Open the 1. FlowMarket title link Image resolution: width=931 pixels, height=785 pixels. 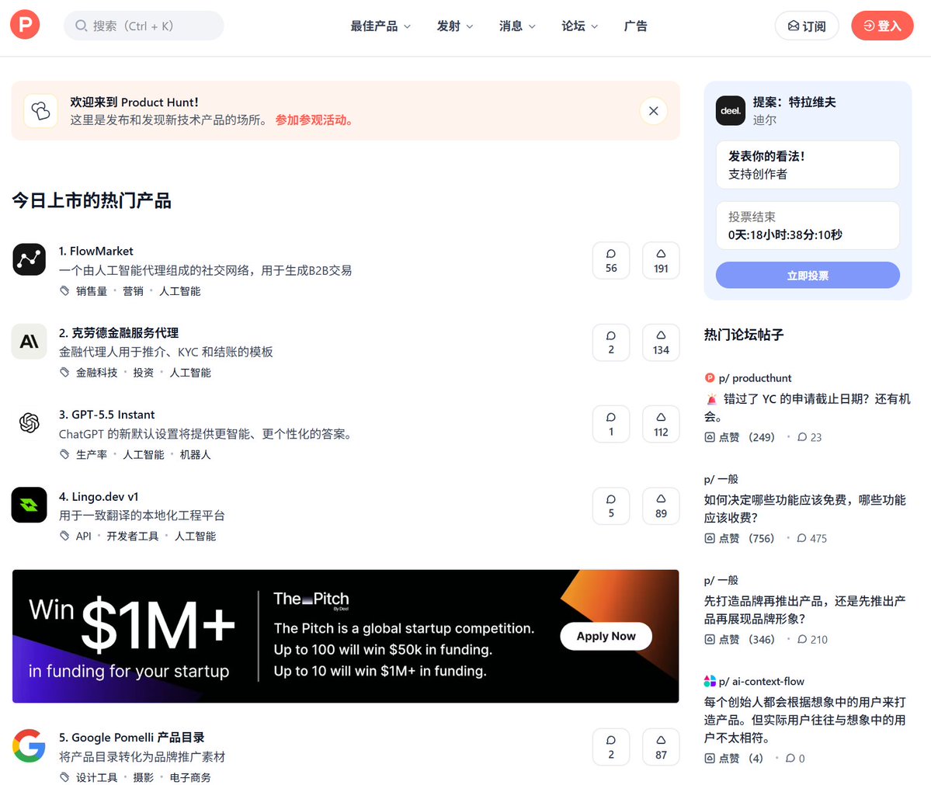click(x=96, y=251)
